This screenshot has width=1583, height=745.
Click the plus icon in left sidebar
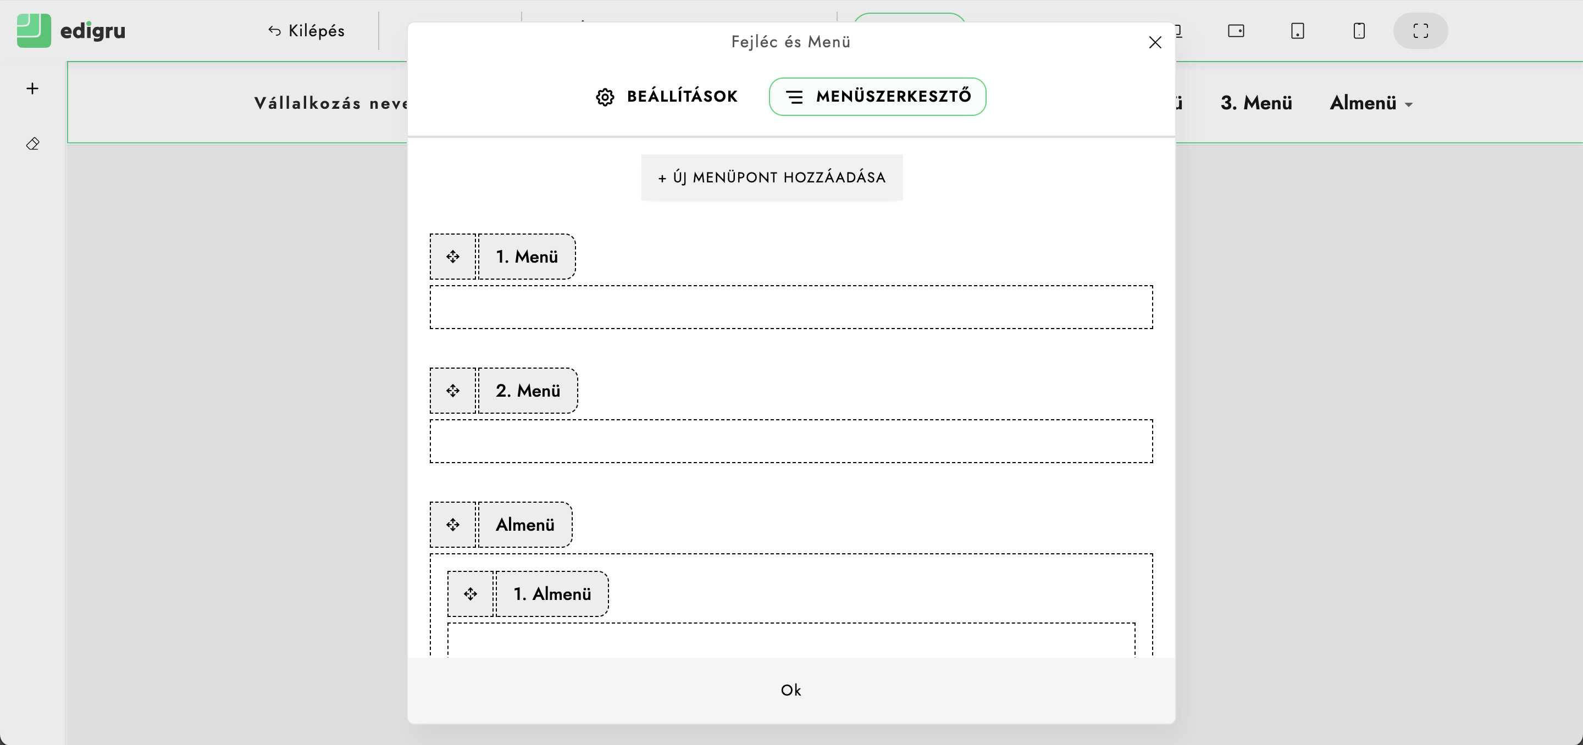click(x=32, y=88)
